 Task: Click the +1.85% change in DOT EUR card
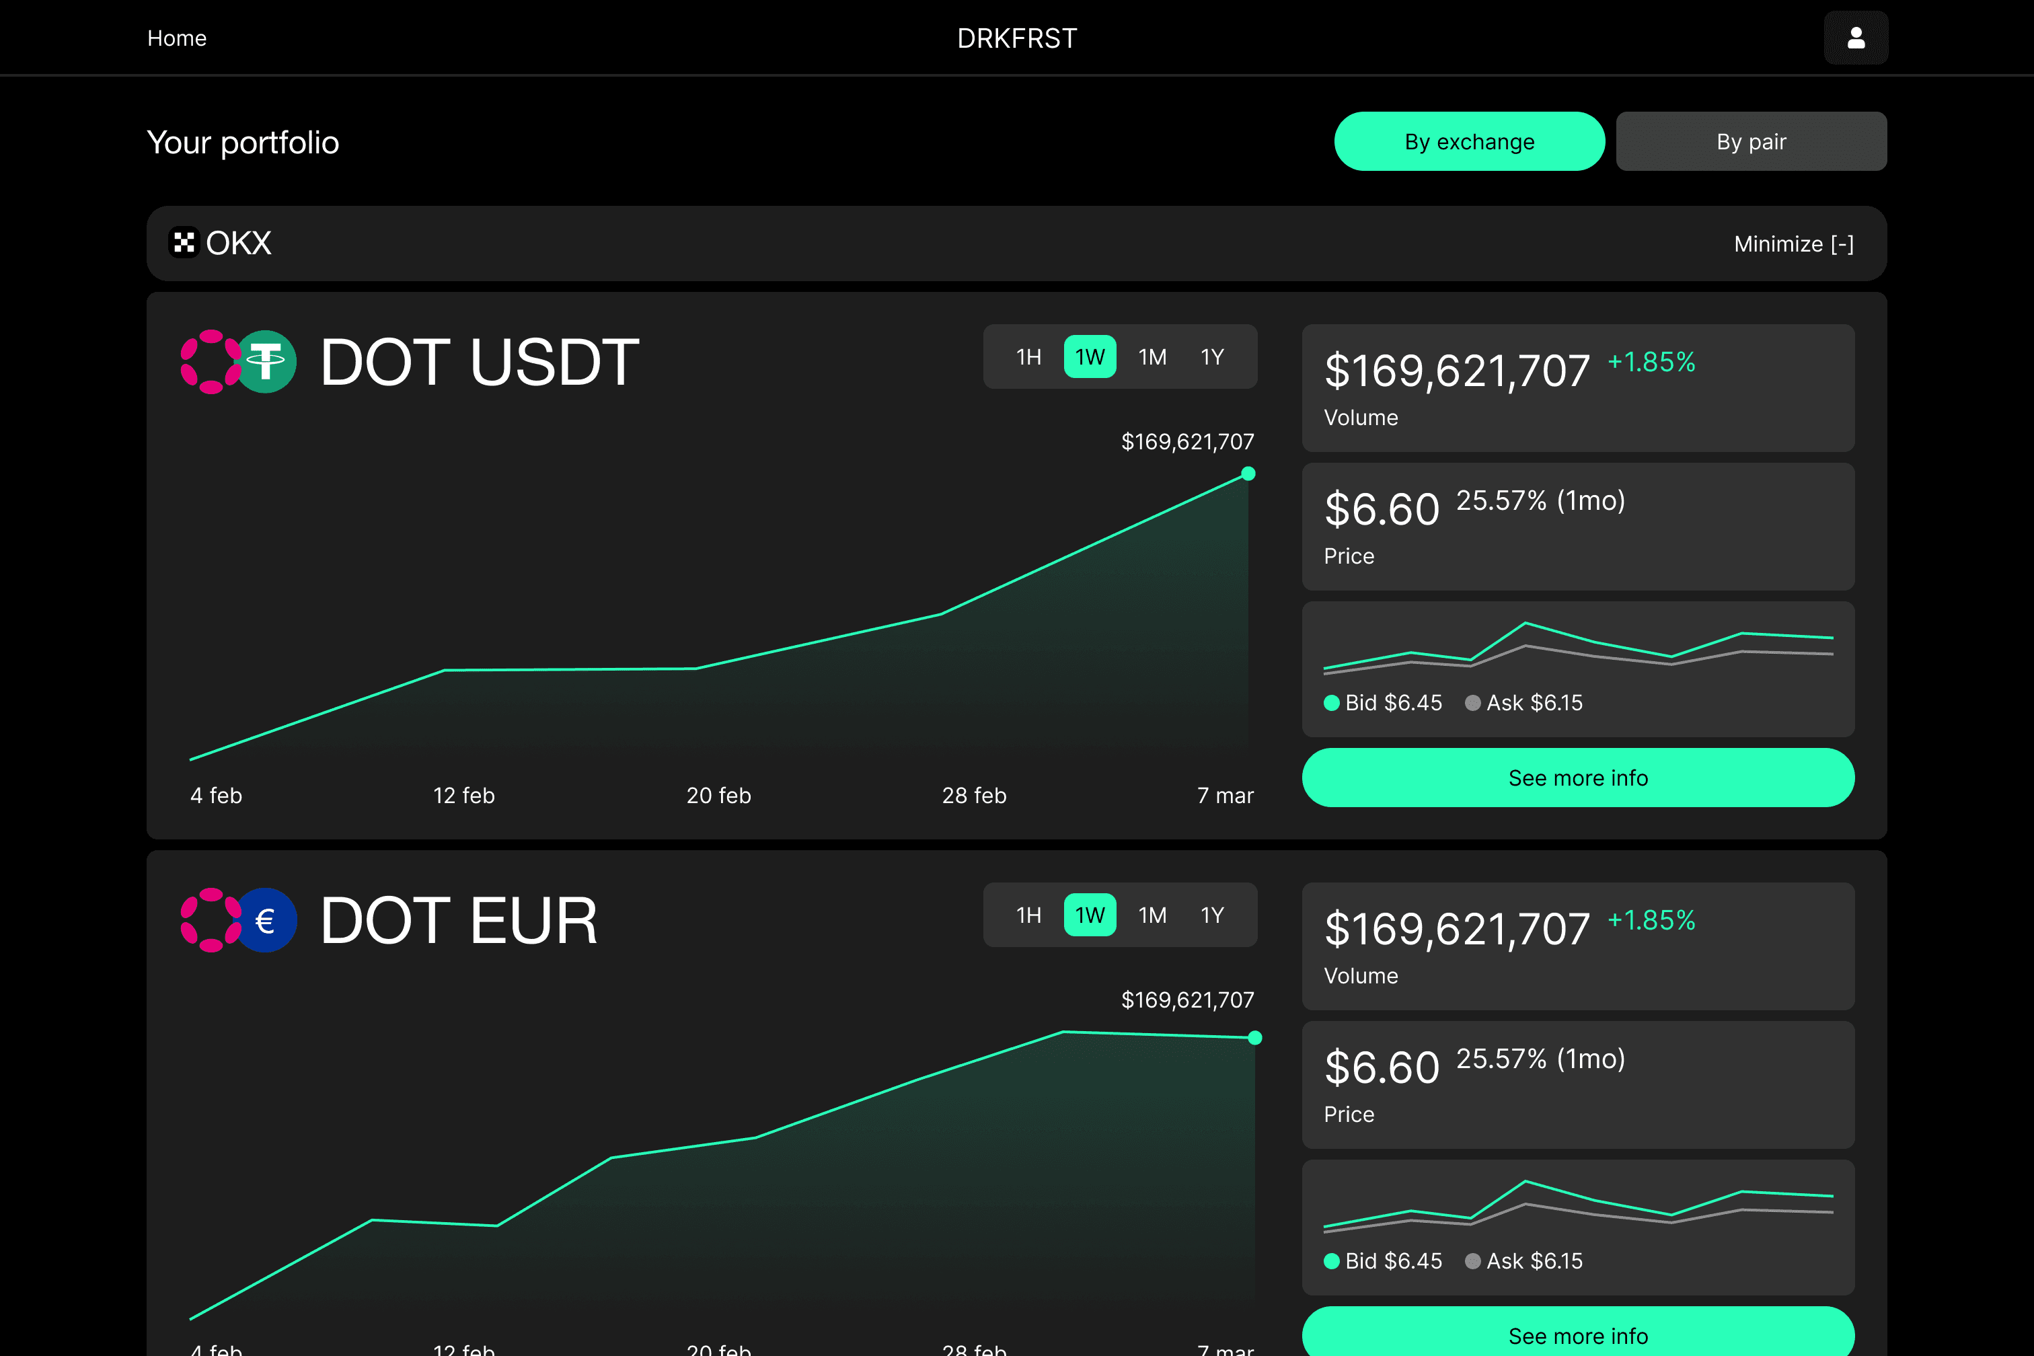coord(1651,920)
